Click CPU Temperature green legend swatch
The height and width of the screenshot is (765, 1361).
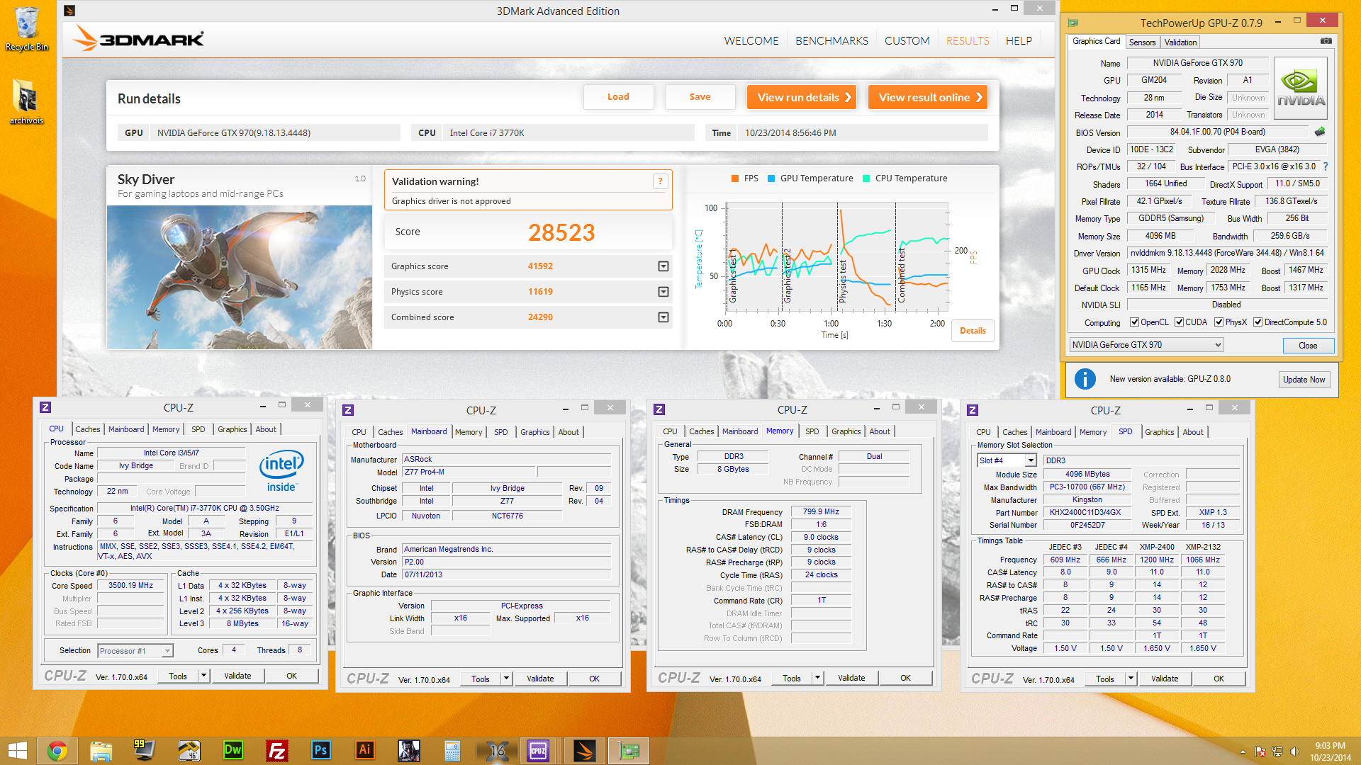[866, 178]
